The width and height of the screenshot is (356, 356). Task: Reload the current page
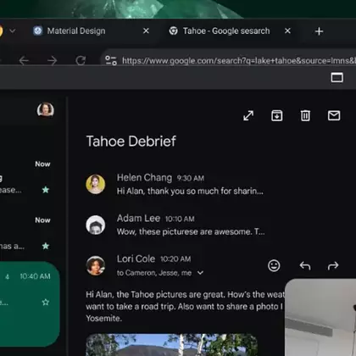pos(81,60)
